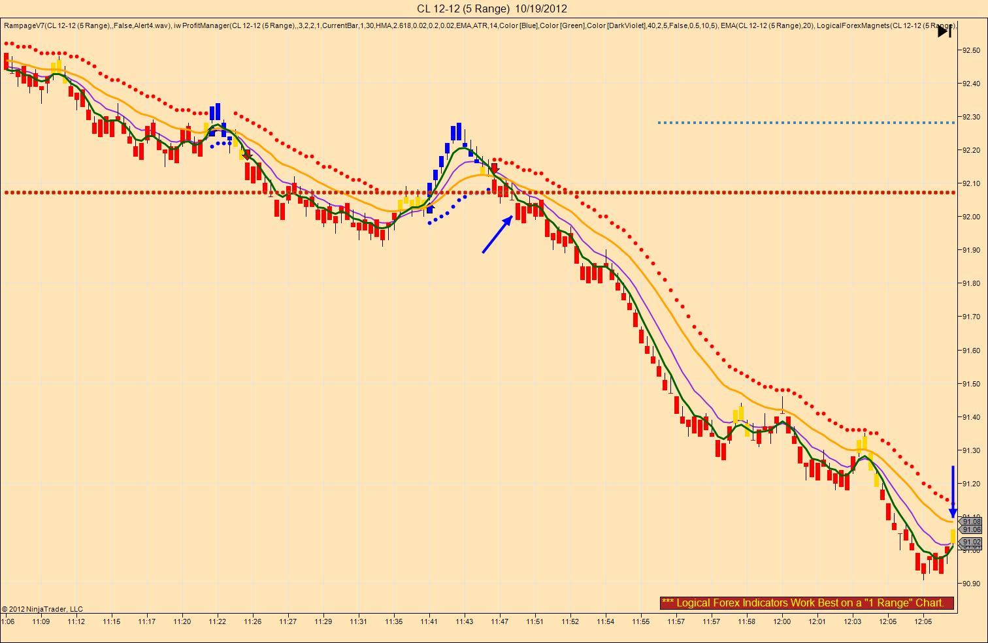This screenshot has height=643, width=988.
Task: Click the 11:52 time axis label
Action: [570, 621]
